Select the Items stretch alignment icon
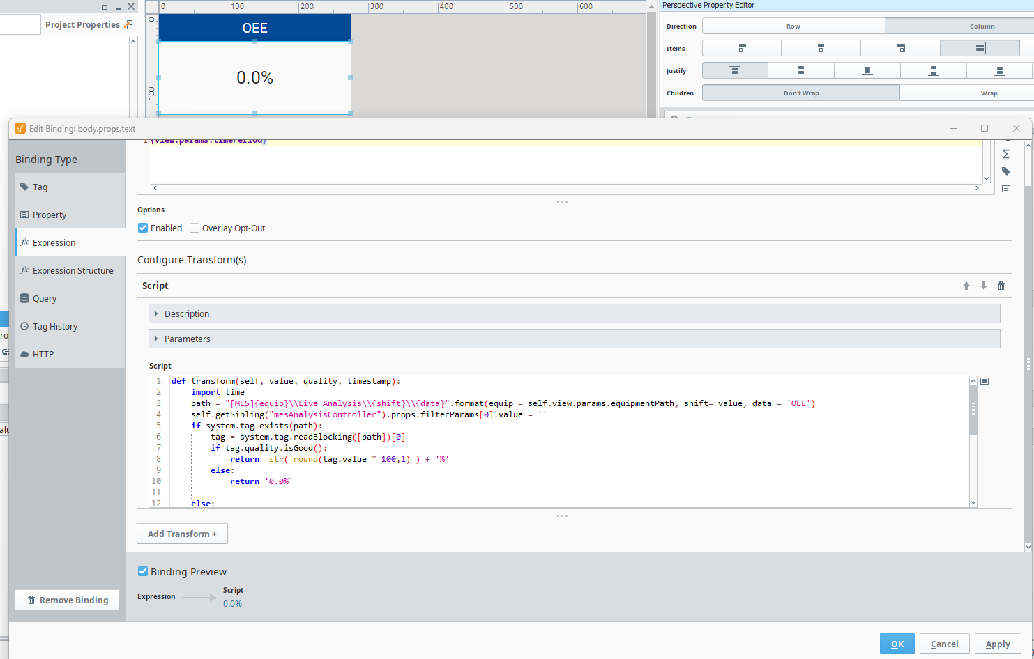The width and height of the screenshot is (1034, 659). point(980,48)
